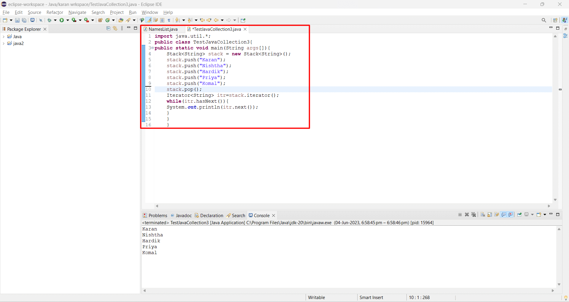569x302 pixels.
Task: Maximize the Console view panel
Action: click(x=558, y=214)
